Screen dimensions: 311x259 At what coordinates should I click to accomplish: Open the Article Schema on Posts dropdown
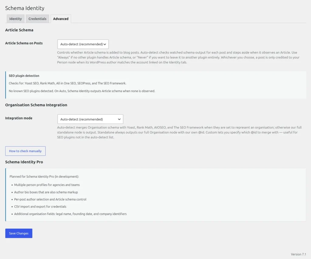(83, 44)
